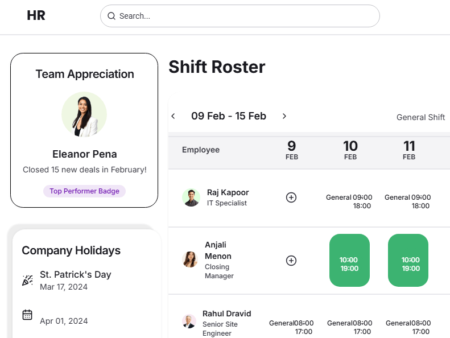Add shift for Raj Kapoor on 9 Feb
The image size is (450, 338).
click(x=291, y=197)
